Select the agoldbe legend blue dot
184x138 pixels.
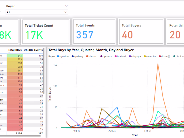(58, 56)
